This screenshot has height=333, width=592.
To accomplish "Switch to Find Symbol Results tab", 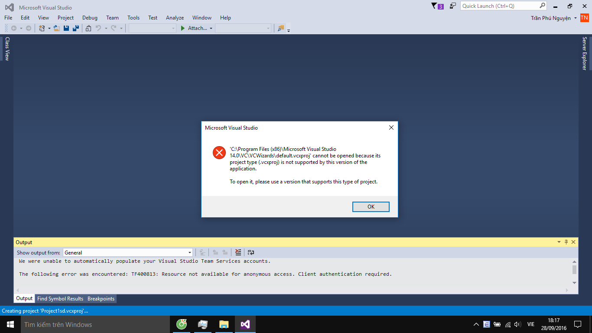I will click(60, 299).
